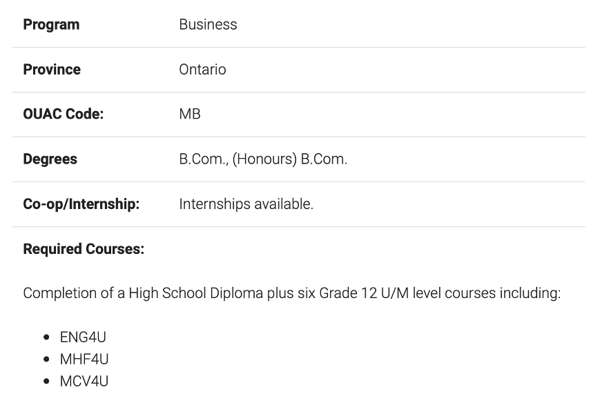Select the MHF4U list item
Viewport: 598px width, 405px height.
pyautogui.click(x=84, y=359)
